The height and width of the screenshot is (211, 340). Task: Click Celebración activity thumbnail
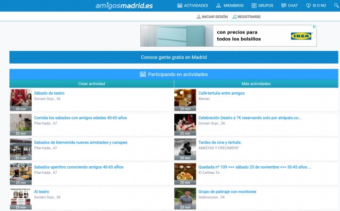[x=185, y=124]
